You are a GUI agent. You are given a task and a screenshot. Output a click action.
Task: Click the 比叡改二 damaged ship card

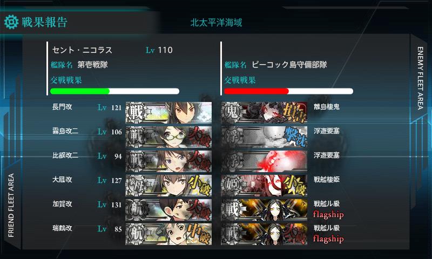168,161
